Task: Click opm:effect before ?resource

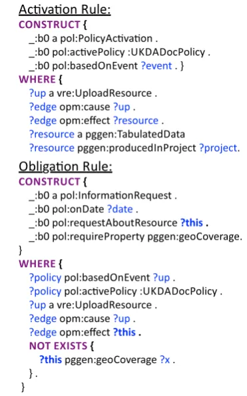Action: [x=85, y=121]
